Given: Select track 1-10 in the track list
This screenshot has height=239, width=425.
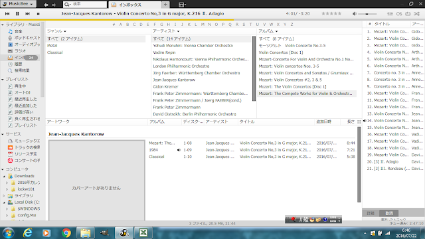Looking at the screenshot, I should [252, 157].
